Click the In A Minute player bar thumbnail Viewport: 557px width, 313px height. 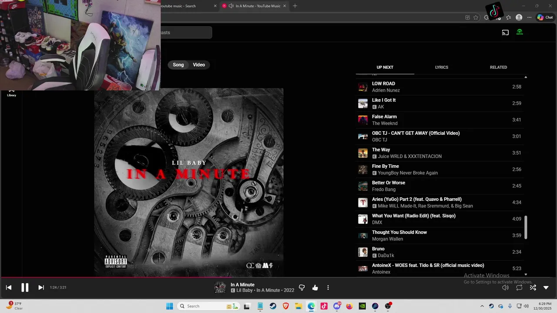tap(220, 287)
